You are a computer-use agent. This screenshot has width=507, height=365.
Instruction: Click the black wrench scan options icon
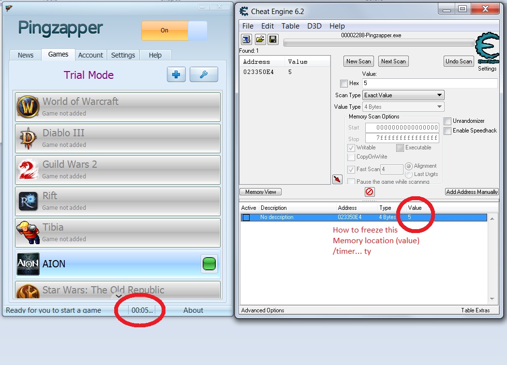click(x=337, y=179)
